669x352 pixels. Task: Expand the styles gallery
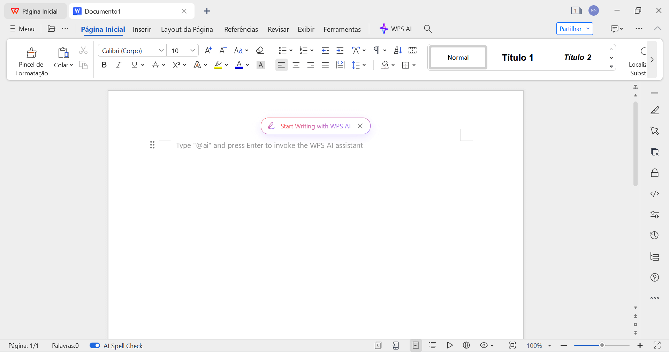pyautogui.click(x=611, y=66)
